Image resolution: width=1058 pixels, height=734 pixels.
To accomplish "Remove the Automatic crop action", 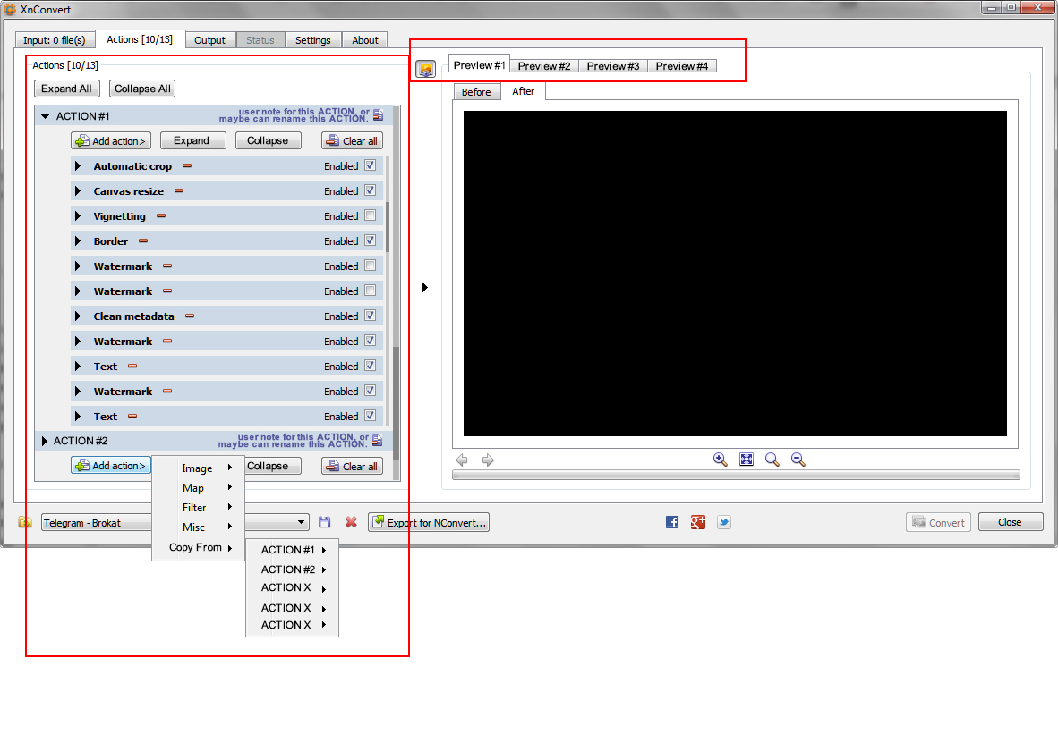I will click(x=187, y=166).
